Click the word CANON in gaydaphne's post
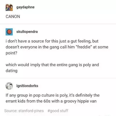Viewport: 116px width, 116px height. tap(13, 17)
